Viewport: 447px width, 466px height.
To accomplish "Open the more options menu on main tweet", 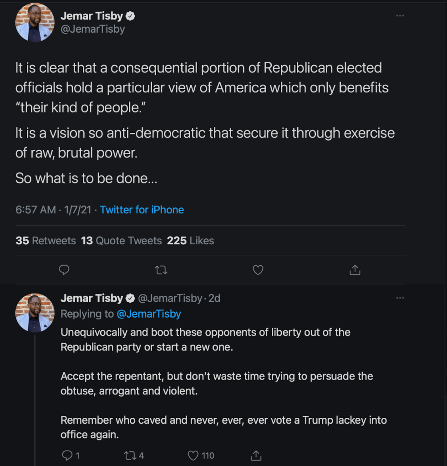I will point(400,15).
